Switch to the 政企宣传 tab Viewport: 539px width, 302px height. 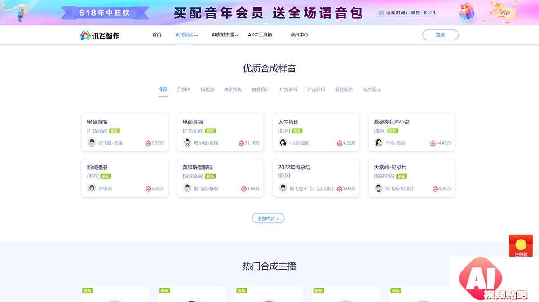[x=233, y=89]
